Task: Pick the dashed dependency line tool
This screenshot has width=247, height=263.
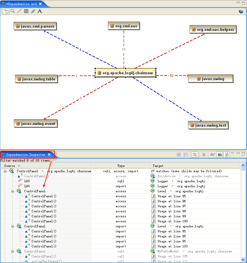Action: pyautogui.click(x=19, y=11)
